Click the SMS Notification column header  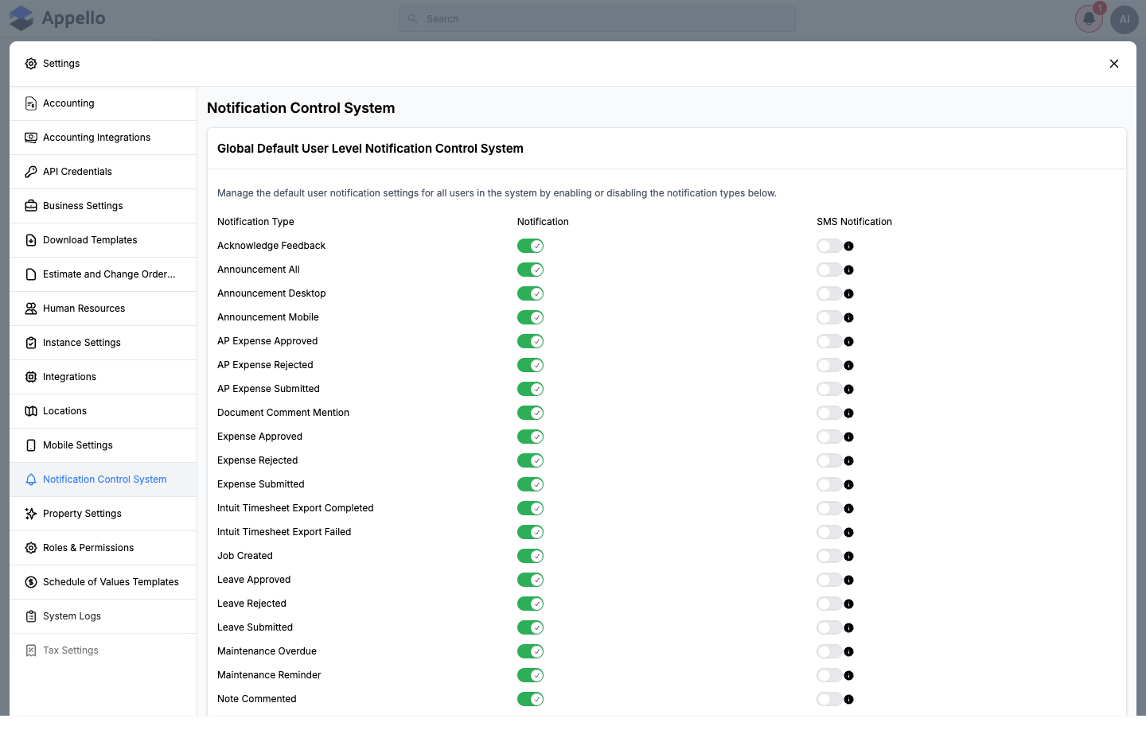854,222
